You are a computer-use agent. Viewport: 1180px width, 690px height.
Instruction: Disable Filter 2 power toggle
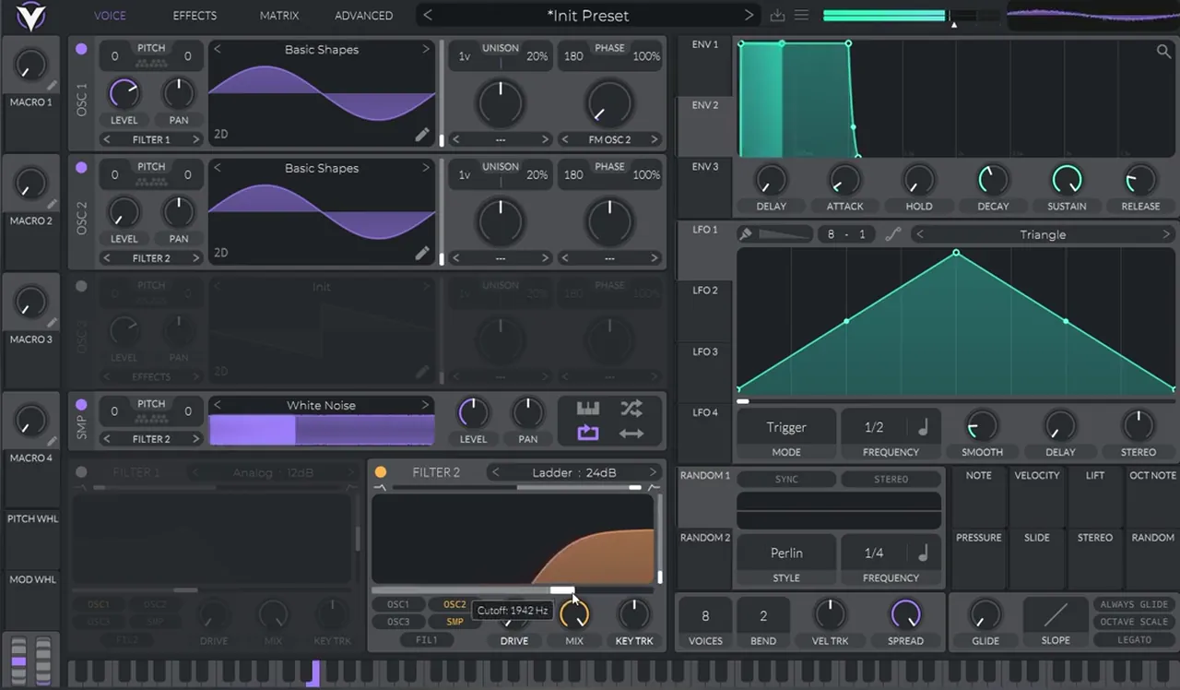[x=381, y=472]
